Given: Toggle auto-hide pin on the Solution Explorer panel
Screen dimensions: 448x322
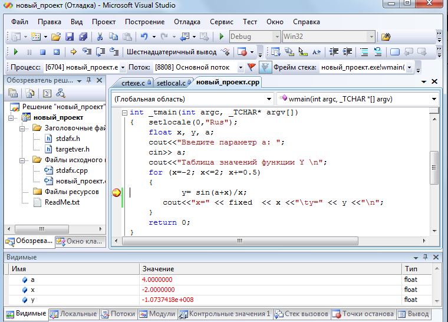Looking at the screenshot, I should tap(89, 80).
